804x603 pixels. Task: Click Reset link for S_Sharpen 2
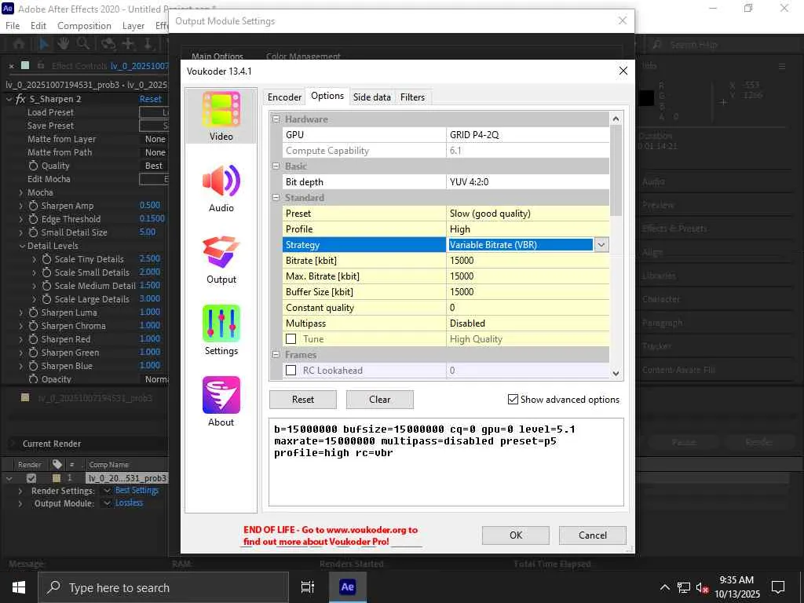[x=150, y=99]
